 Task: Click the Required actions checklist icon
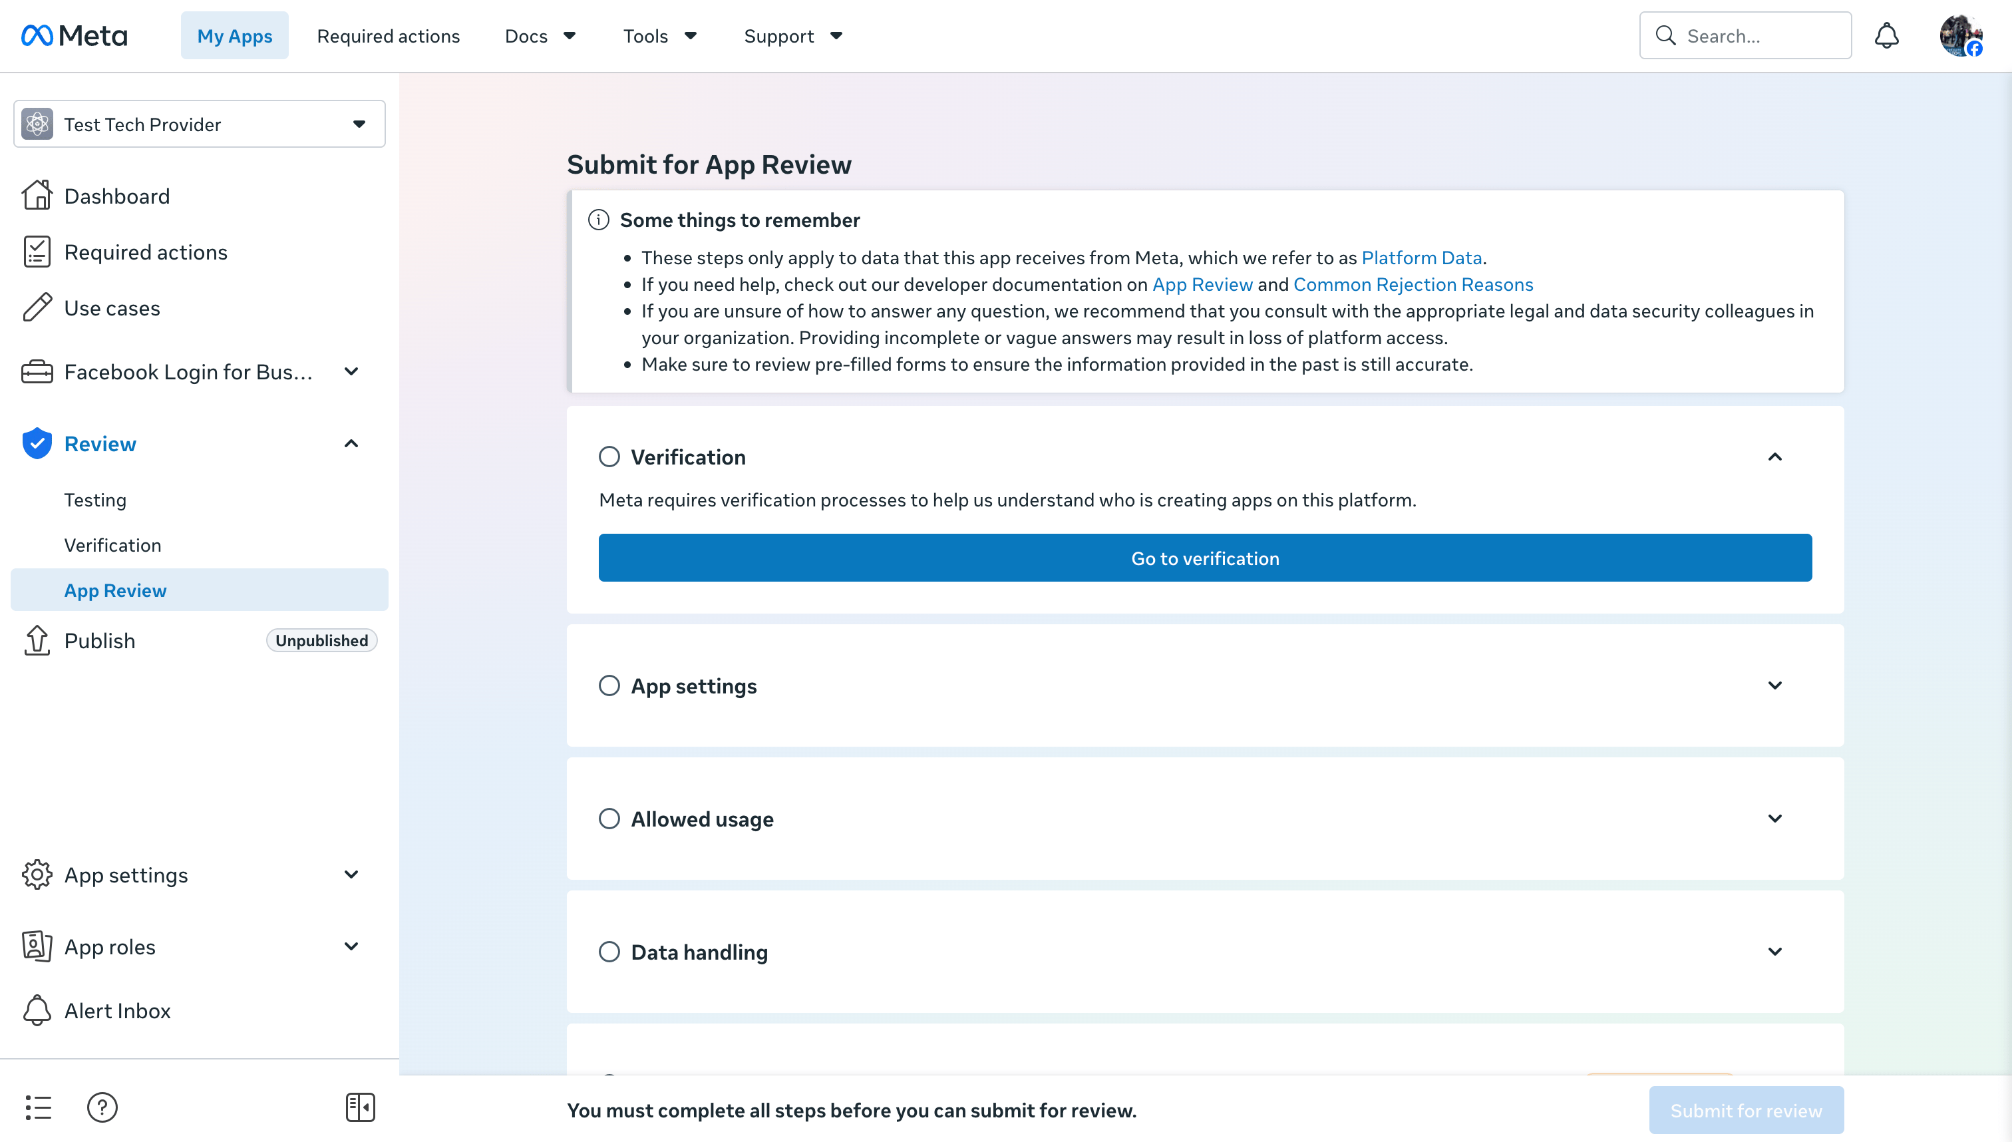37,252
